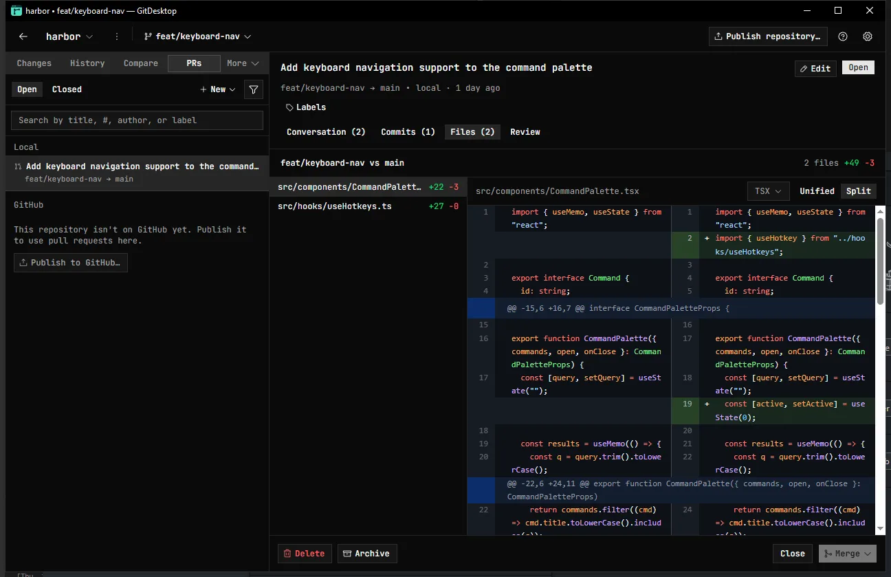Switch diff to Unified view

[817, 191]
